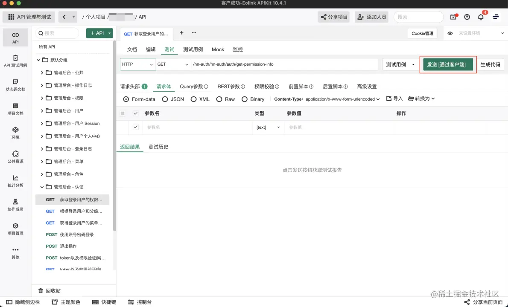Open API 管理与测试 app switcher
The width and height of the screenshot is (508, 307).
click(29, 17)
